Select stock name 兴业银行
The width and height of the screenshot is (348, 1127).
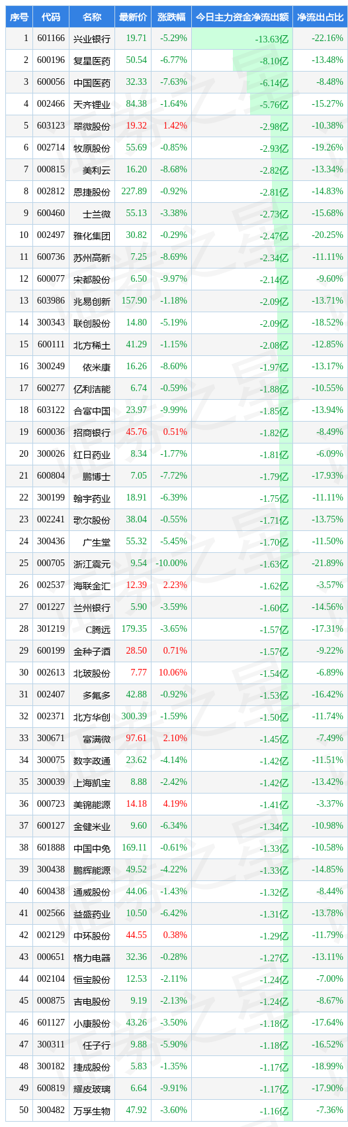(x=92, y=39)
